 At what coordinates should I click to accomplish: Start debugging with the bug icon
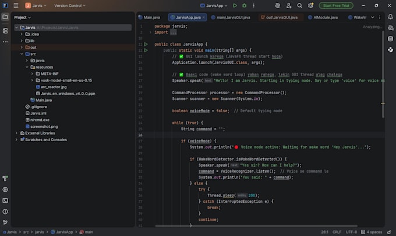[x=244, y=5]
